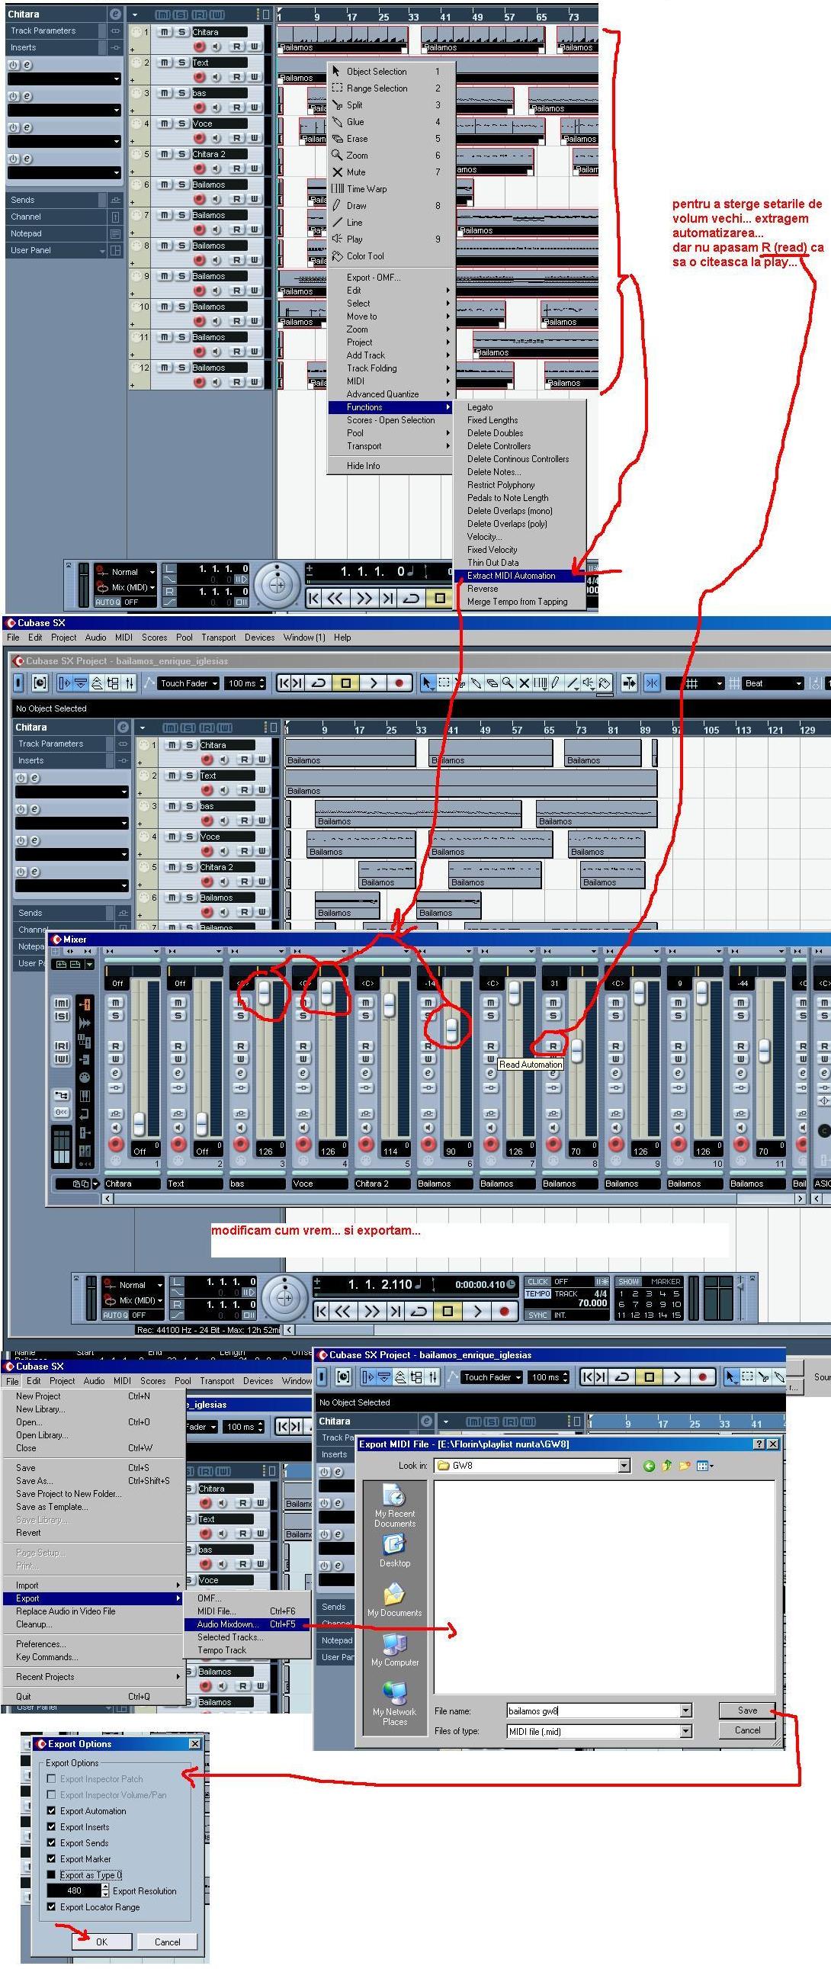Viewport: 831px width, 1969px height.
Task: Select the Range Selection tool in middle project toolbar
Action: [x=444, y=683]
